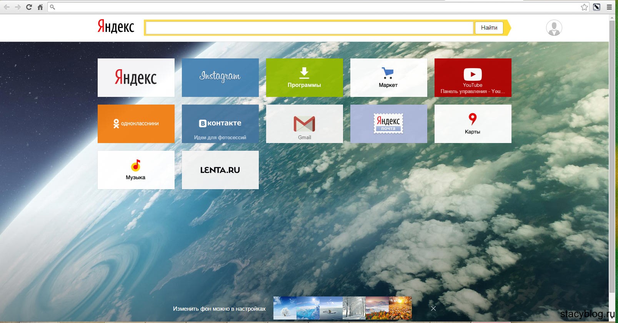618x323 pixels.
Task: Open the Одноклассники tile
Action: point(136,124)
